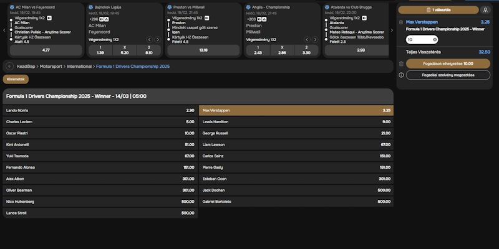The image size is (499, 249).
Task: Click the video icon on Atalanta vs Club Brugge card
Action: 364,18
